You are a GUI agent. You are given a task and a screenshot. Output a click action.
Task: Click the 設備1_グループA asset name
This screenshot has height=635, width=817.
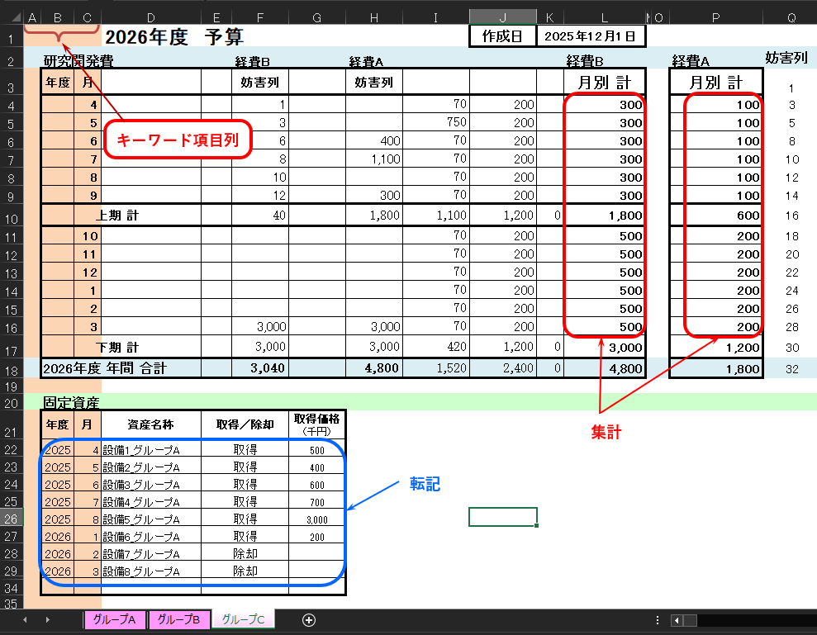(x=151, y=449)
